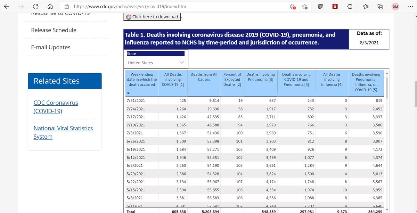Click the Related Sites header
Viewport: 417px width, 213px height.
pyautogui.click(x=65, y=81)
